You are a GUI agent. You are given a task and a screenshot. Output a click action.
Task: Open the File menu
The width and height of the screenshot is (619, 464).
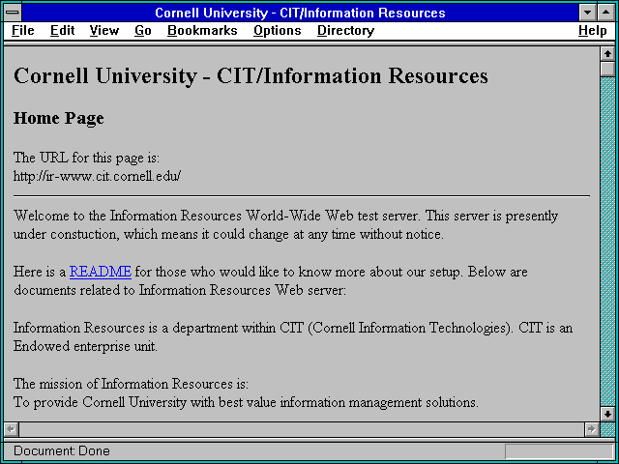click(x=23, y=31)
